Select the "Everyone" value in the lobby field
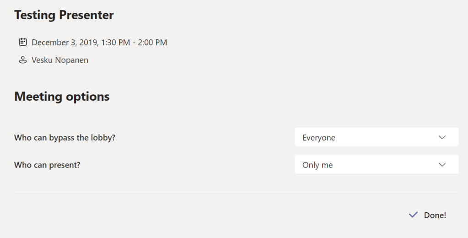Viewport: 468px width, 238px height. tap(319, 137)
